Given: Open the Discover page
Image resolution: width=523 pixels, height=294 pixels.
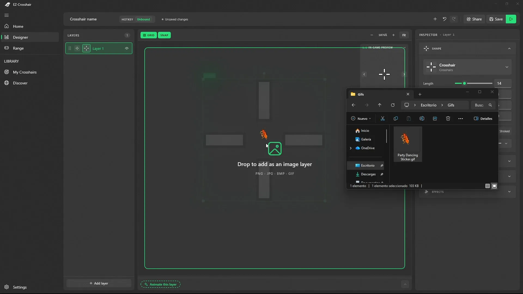Looking at the screenshot, I should 30,83.
